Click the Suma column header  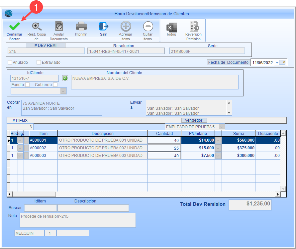click(x=239, y=133)
